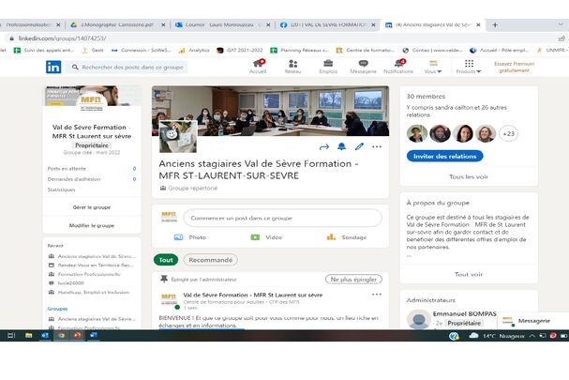This screenshot has width=569, height=380.
Task: Click Groupes heading in left sidebar
Action: click(x=57, y=309)
